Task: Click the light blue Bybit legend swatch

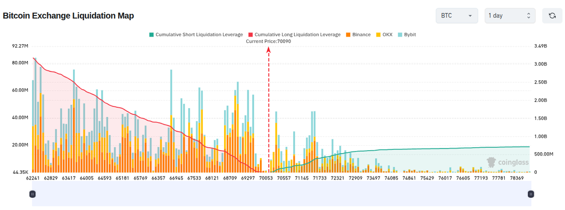Action: pyautogui.click(x=399, y=35)
